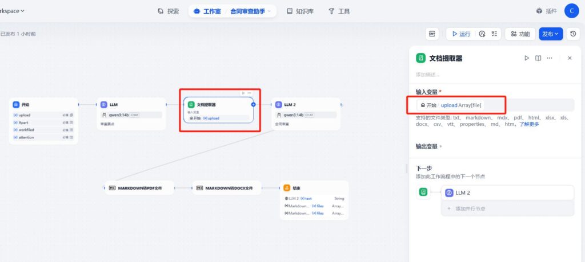Click the plus handle on 文档提取器 node
Screen dimensions: 585x262
click(x=253, y=105)
